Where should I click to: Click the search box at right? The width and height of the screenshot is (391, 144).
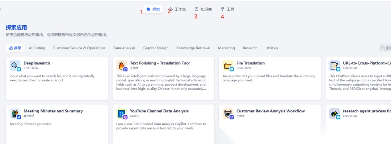385,48
